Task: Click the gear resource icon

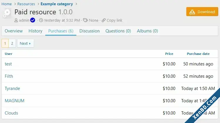Action: (x=7, y=13)
